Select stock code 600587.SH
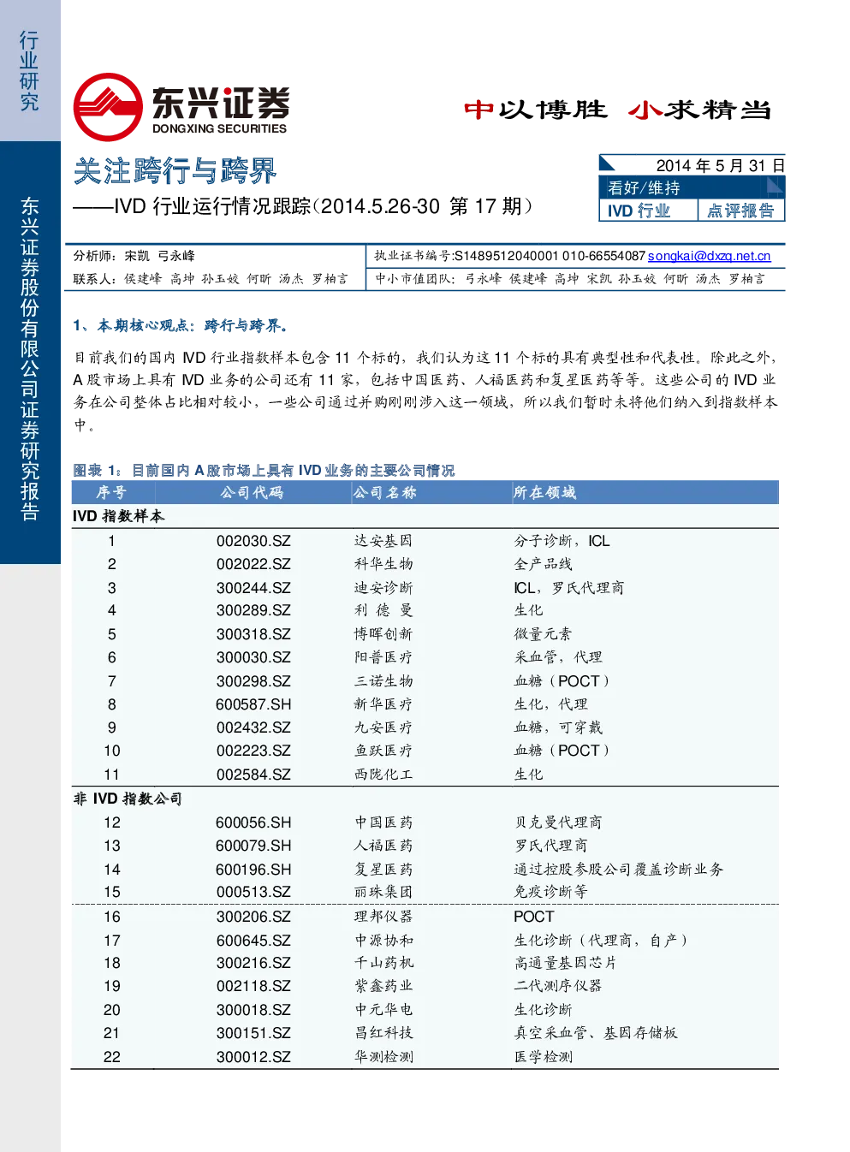850x1152 pixels. [x=253, y=704]
